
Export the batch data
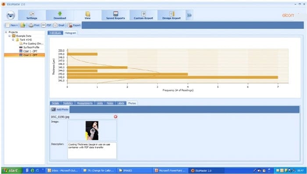click(74, 25)
